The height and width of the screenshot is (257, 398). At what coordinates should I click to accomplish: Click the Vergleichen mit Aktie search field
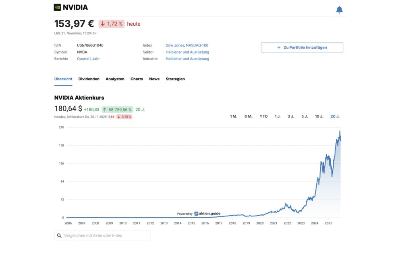point(103,235)
